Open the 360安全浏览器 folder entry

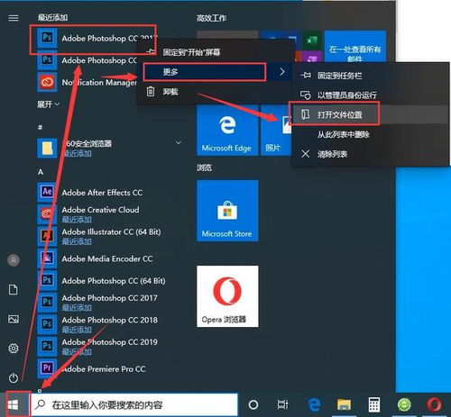tap(110, 148)
